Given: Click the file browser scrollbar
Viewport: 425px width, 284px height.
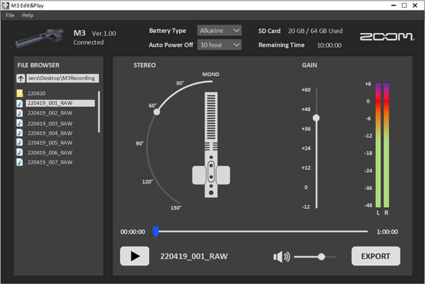Looking at the screenshot, I should pyautogui.click(x=99, y=112).
